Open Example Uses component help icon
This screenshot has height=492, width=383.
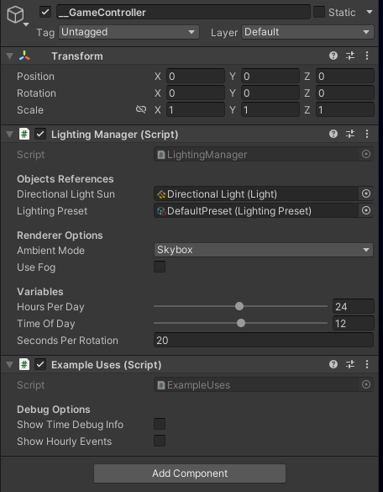[333, 364]
